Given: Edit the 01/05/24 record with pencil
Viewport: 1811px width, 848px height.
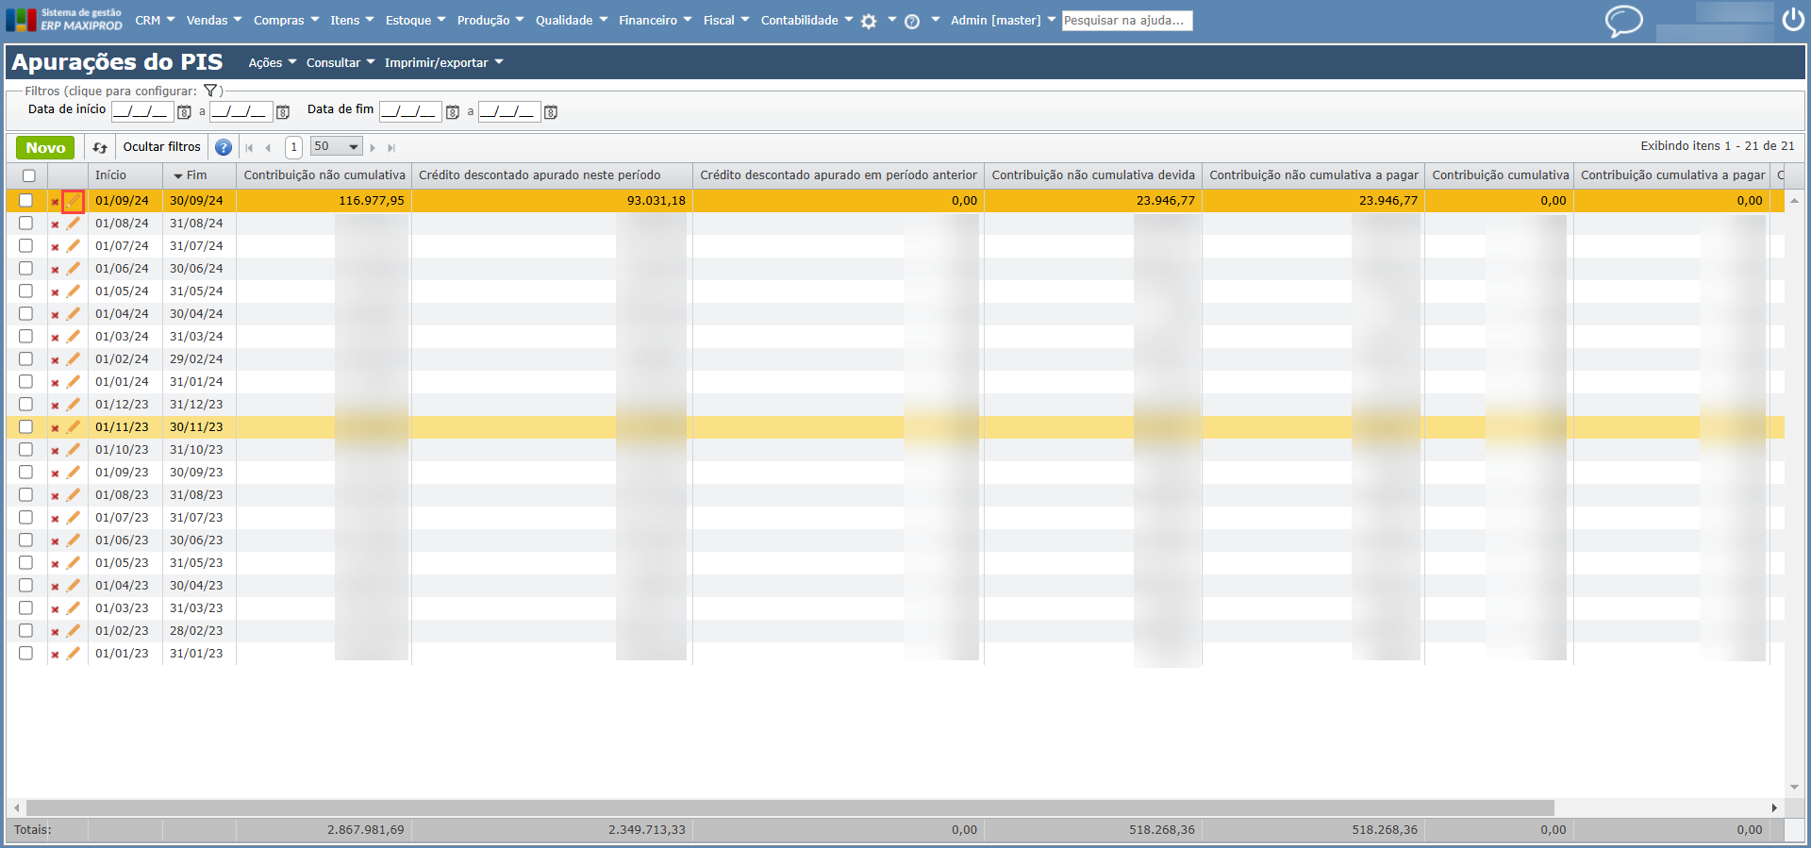Looking at the screenshot, I should pos(74,291).
